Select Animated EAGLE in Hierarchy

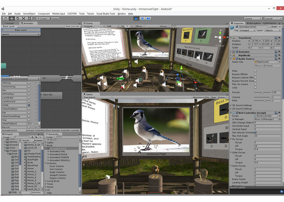[58, 154]
